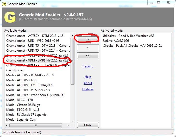Image resolution: width=176 pixels, height=137 pixels.
Task: Select Mods - ETCC Gr.5 - v1.5
Action: pyautogui.click(x=23, y=110)
